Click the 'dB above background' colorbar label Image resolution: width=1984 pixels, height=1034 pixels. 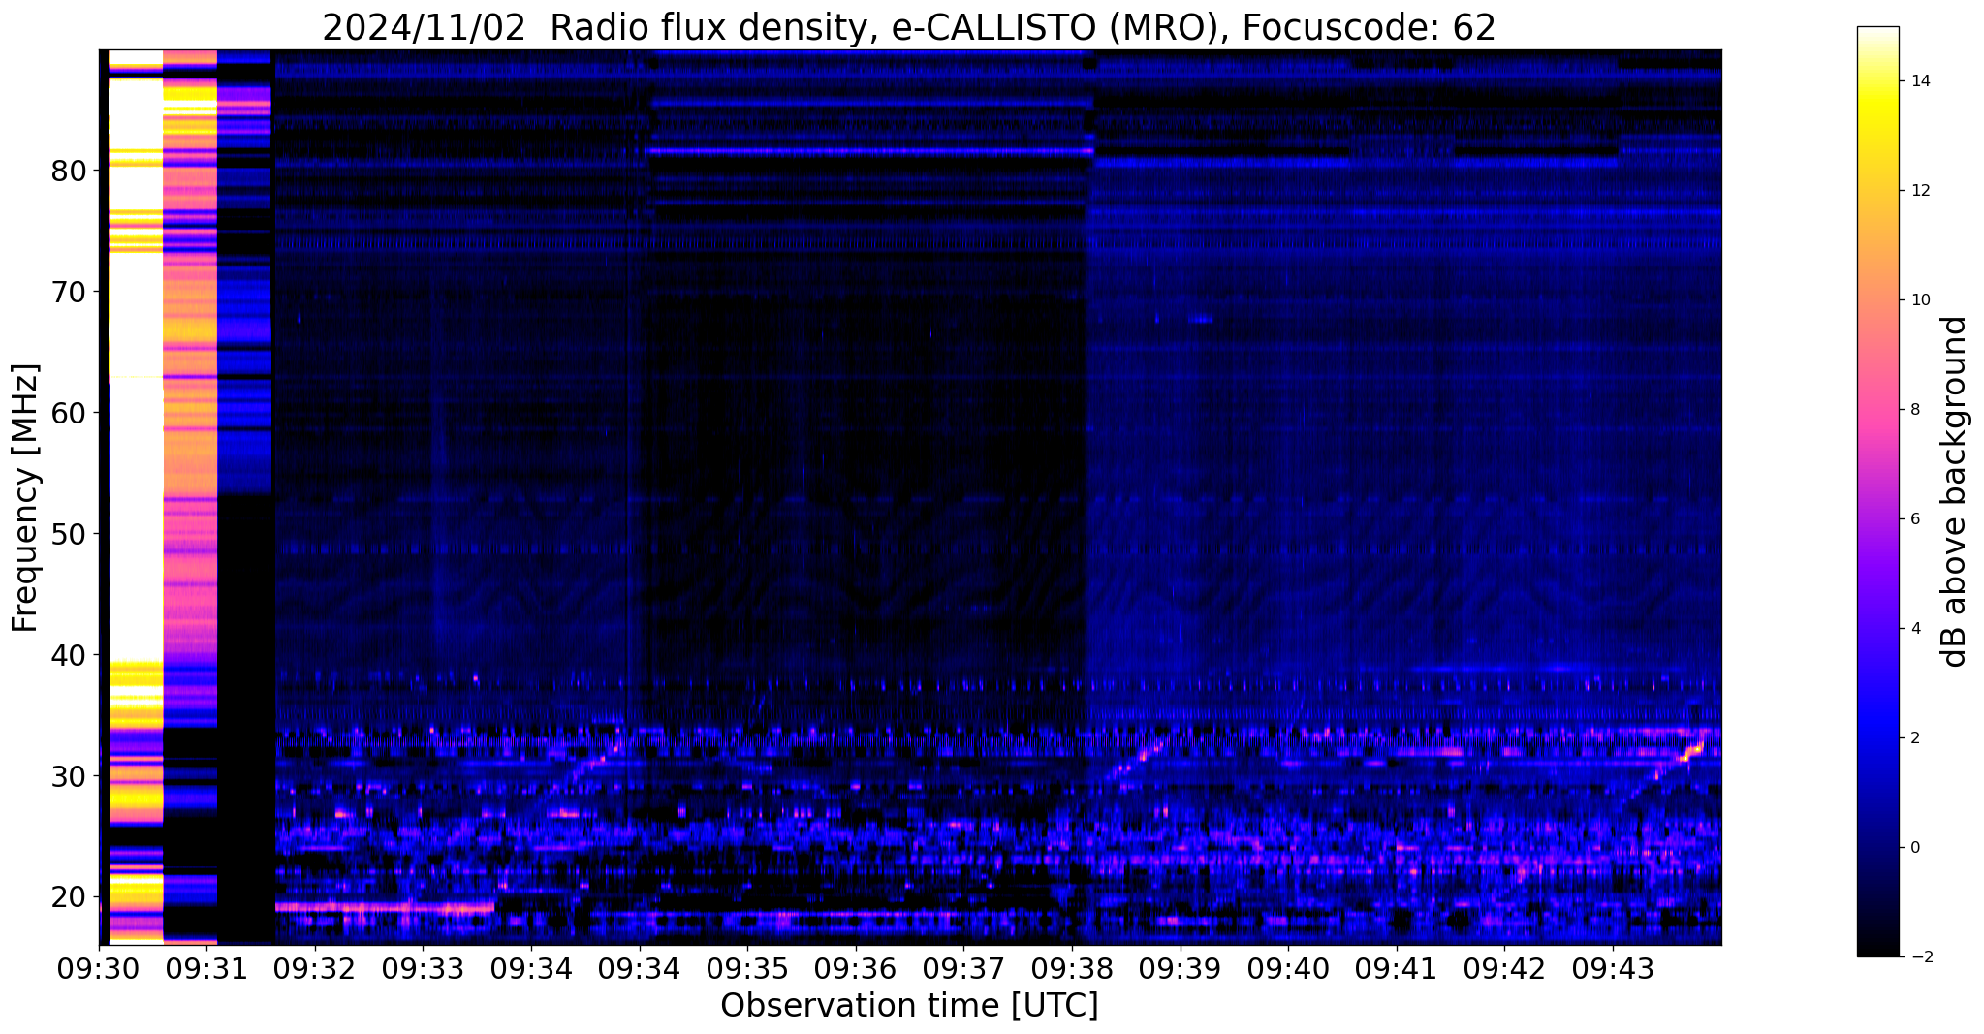coord(1955,491)
